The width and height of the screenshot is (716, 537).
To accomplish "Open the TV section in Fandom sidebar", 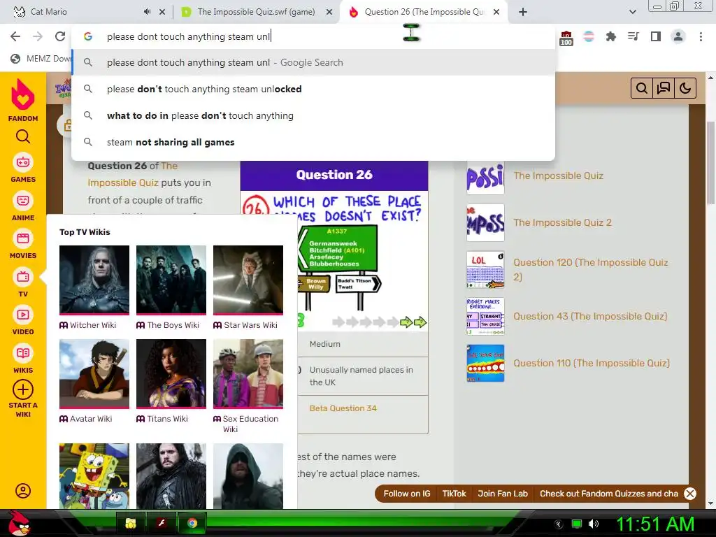I will click(23, 283).
